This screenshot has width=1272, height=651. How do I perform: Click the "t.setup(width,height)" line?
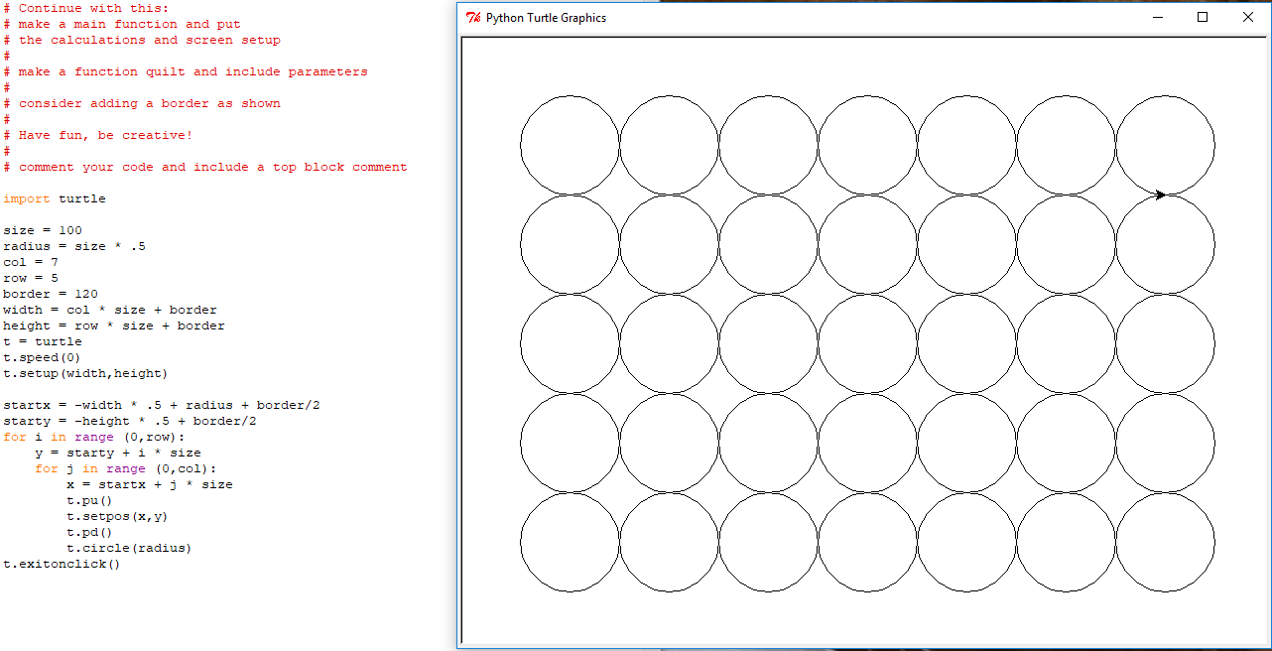(x=85, y=373)
